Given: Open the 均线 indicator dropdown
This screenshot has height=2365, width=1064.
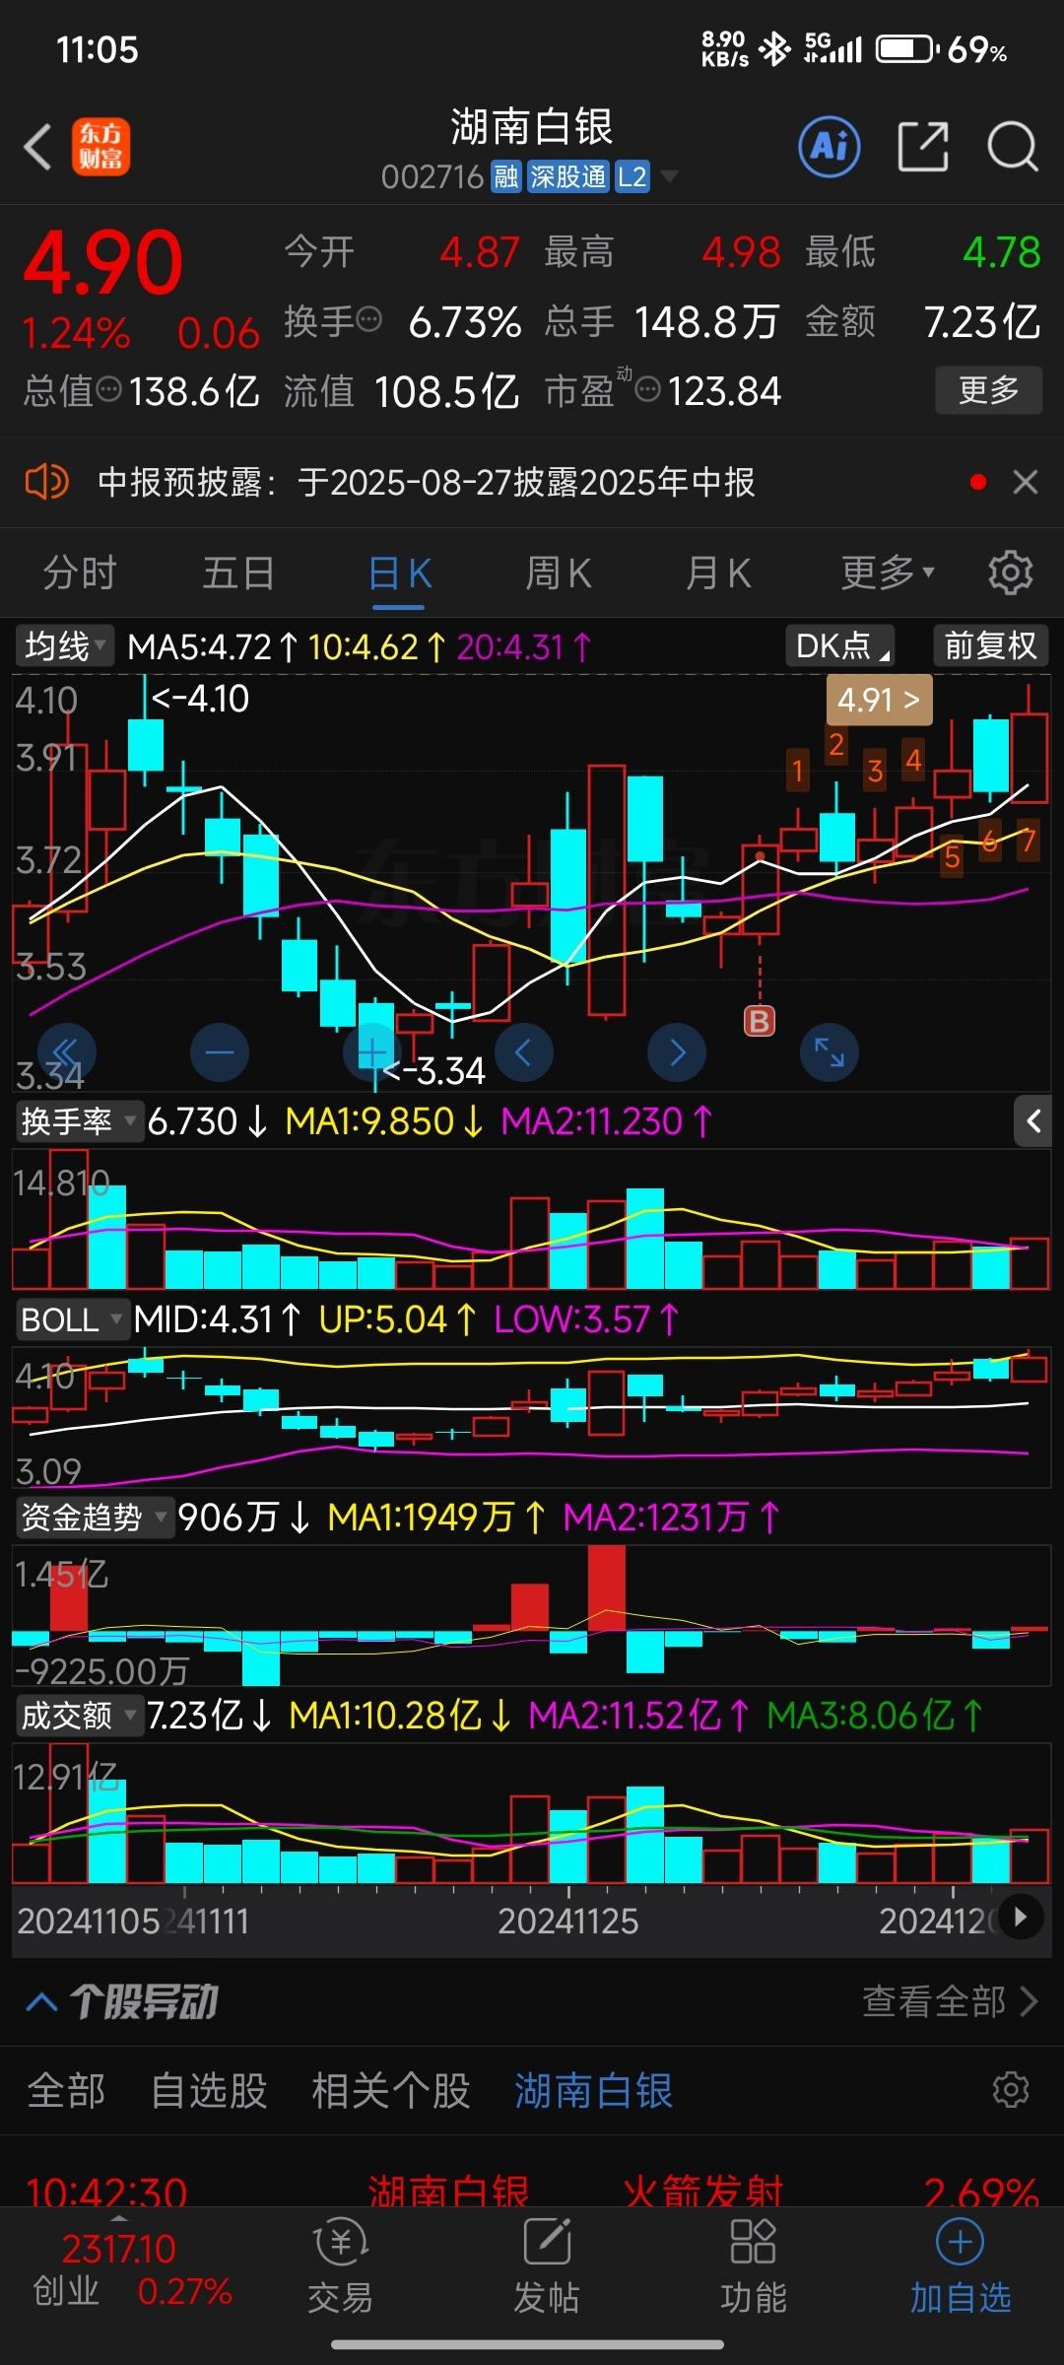Looking at the screenshot, I should click(65, 646).
